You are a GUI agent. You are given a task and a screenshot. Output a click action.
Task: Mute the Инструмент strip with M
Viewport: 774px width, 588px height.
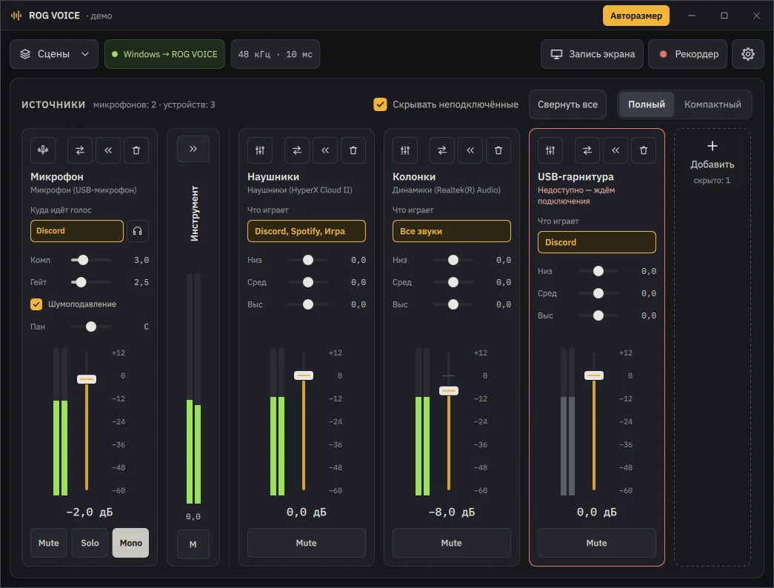(x=193, y=544)
